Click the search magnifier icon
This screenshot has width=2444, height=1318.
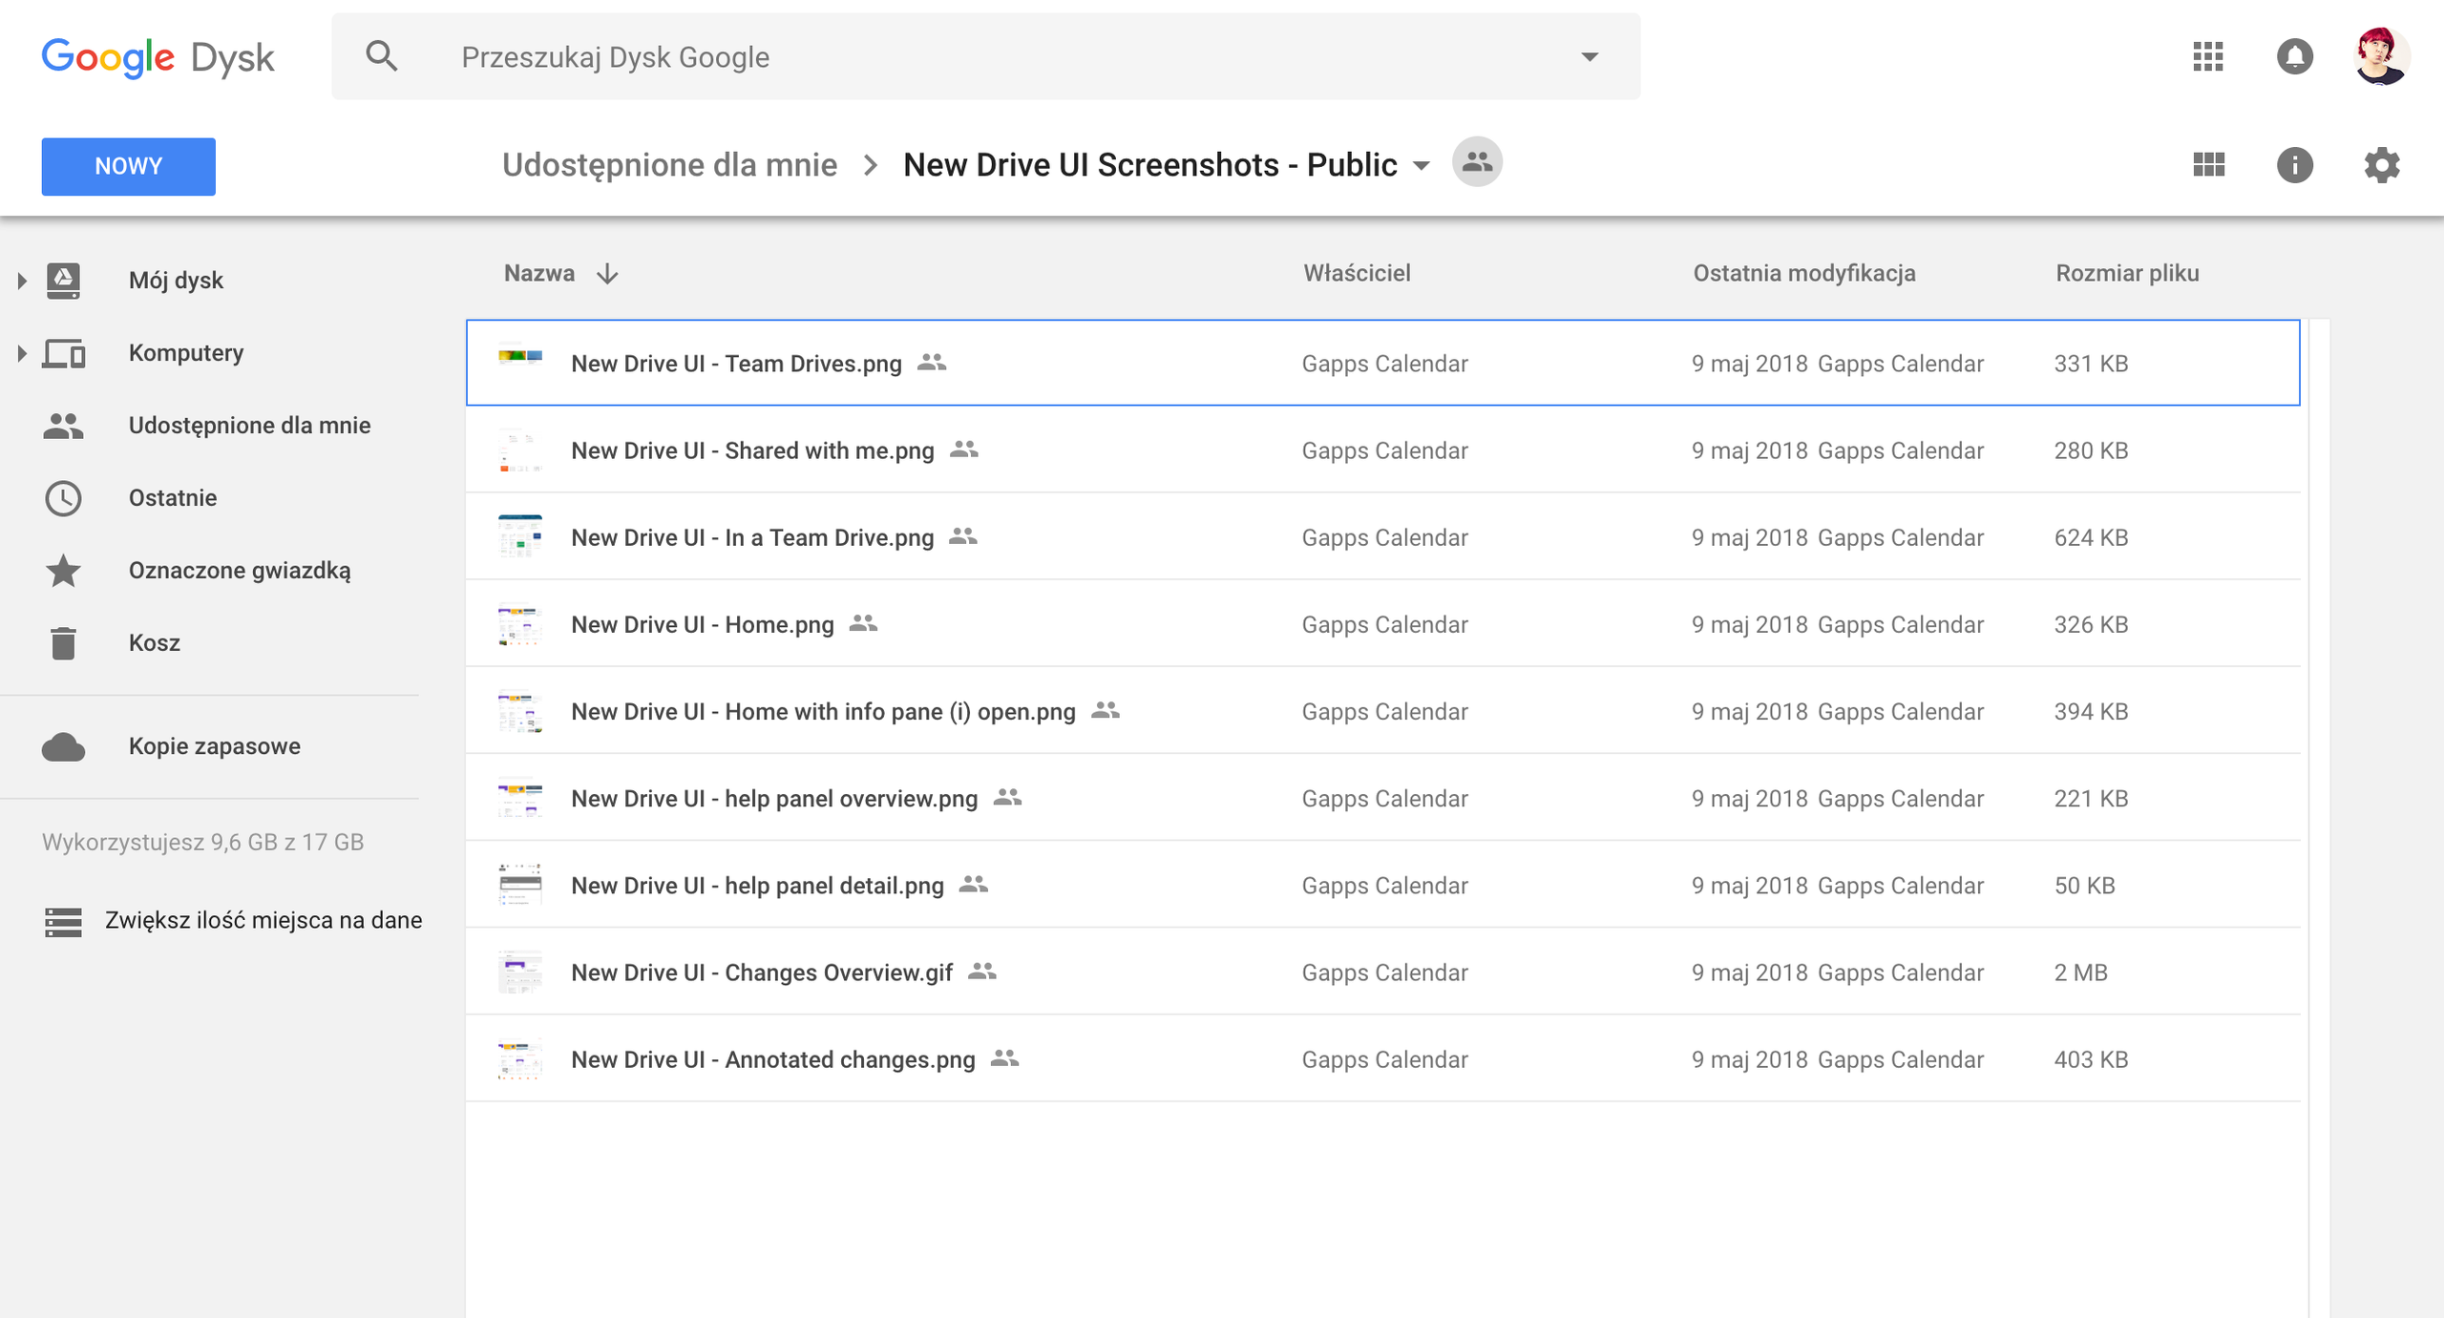(381, 56)
